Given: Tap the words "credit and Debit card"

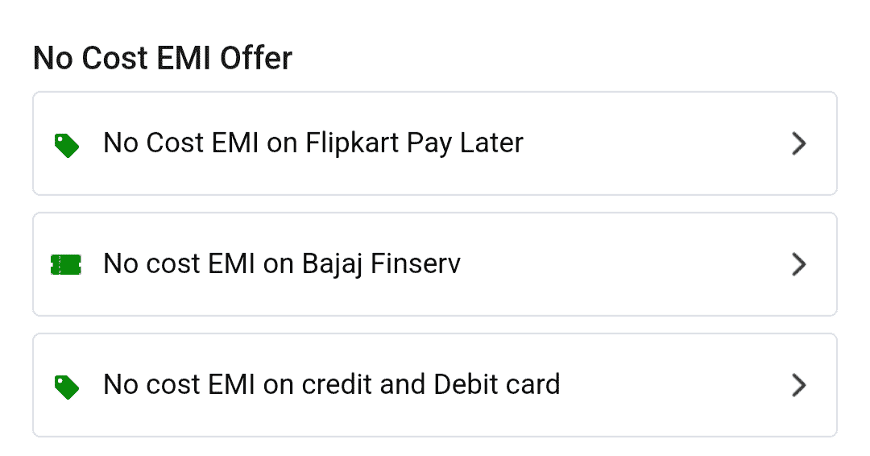Looking at the screenshot, I should click(x=431, y=385).
